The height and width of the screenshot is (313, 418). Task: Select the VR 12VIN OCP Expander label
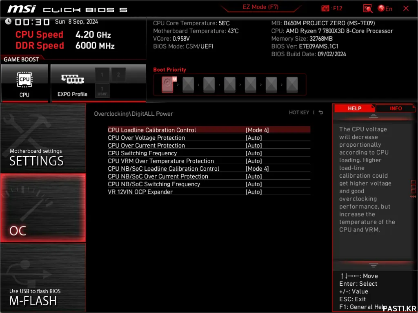coord(140,192)
